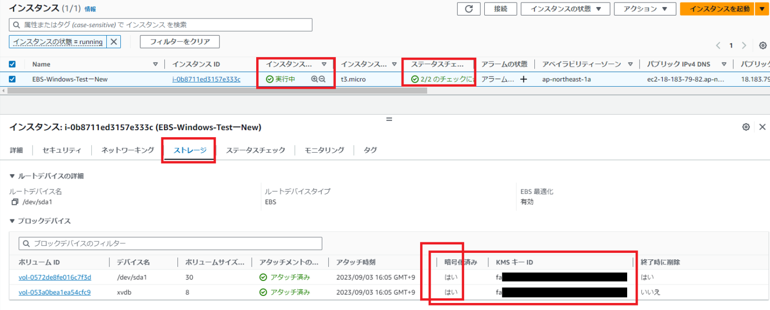Screen dimensions: 770x310
Task: Click the いいえ delete-on-termination value
Action: tap(651, 292)
